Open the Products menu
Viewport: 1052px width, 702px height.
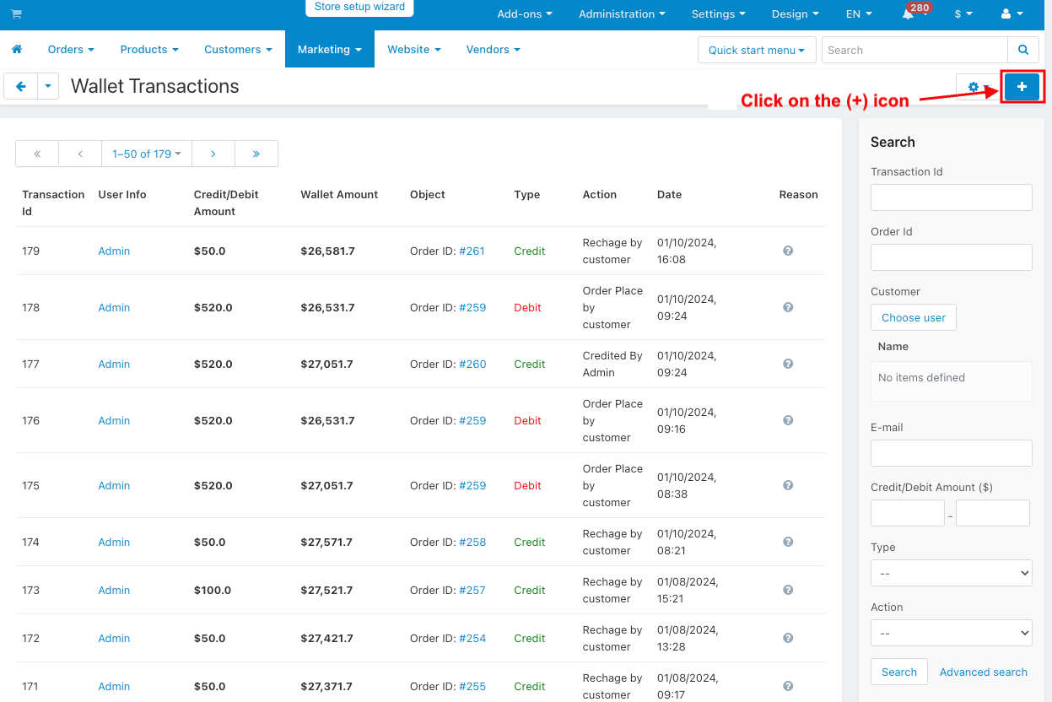pos(149,50)
